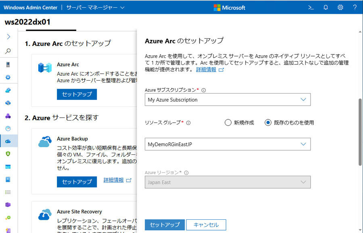The width and height of the screenshot is (363, 233).
Task: Open the blue cloud arrow tool icon
Action: click(8, 90)
